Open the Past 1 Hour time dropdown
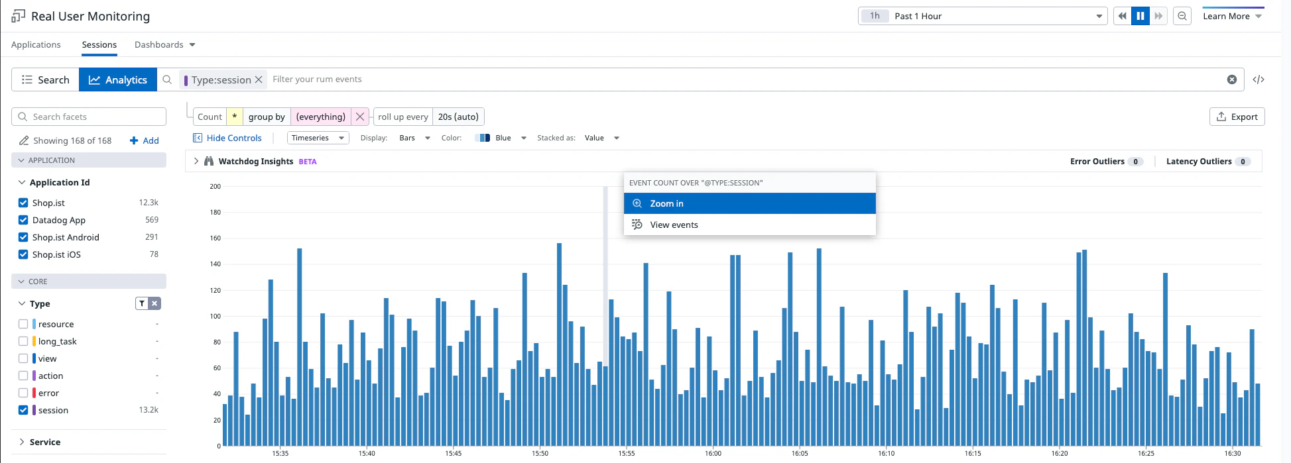This screenshot has width=1291, height=463. click(982, 16)
